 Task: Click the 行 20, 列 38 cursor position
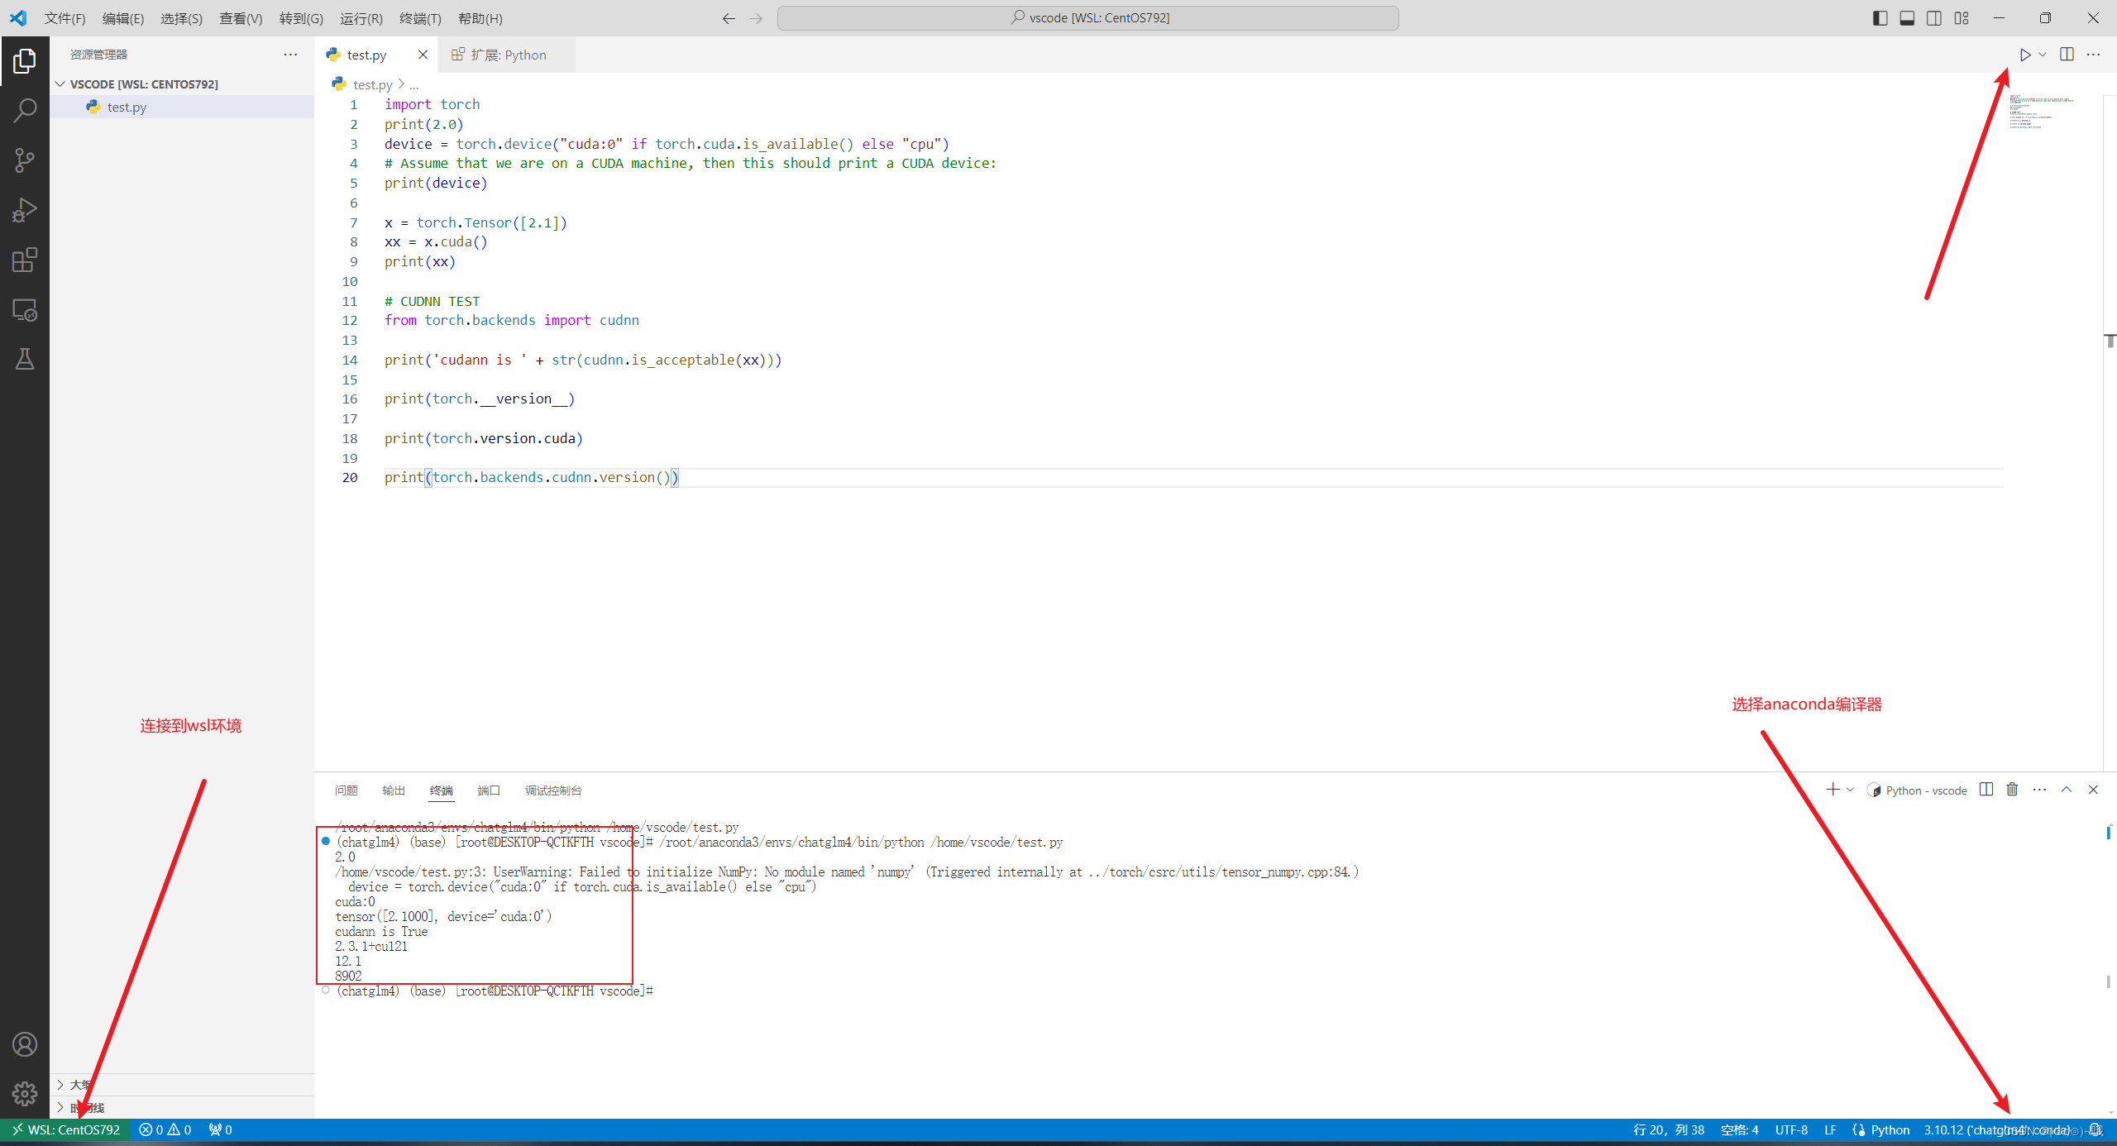tap(1668, 1129)
